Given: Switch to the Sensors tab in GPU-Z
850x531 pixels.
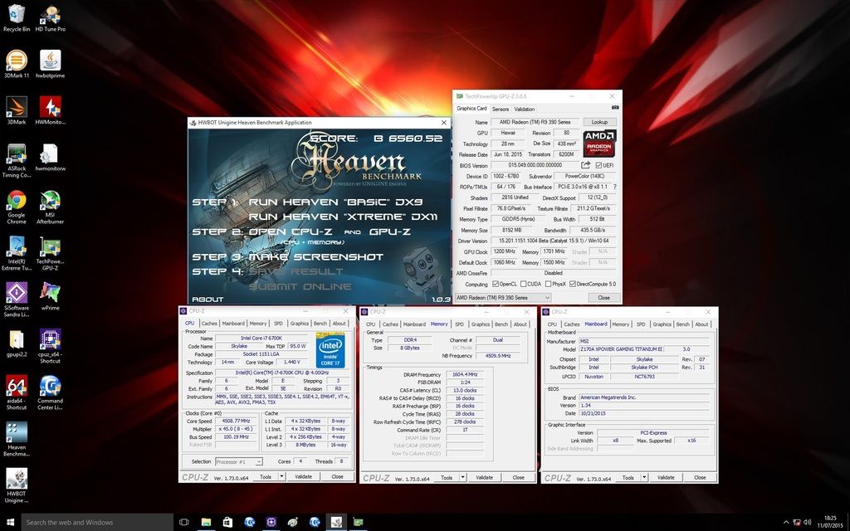Looking at the screenshot, I should pos(500,109).
